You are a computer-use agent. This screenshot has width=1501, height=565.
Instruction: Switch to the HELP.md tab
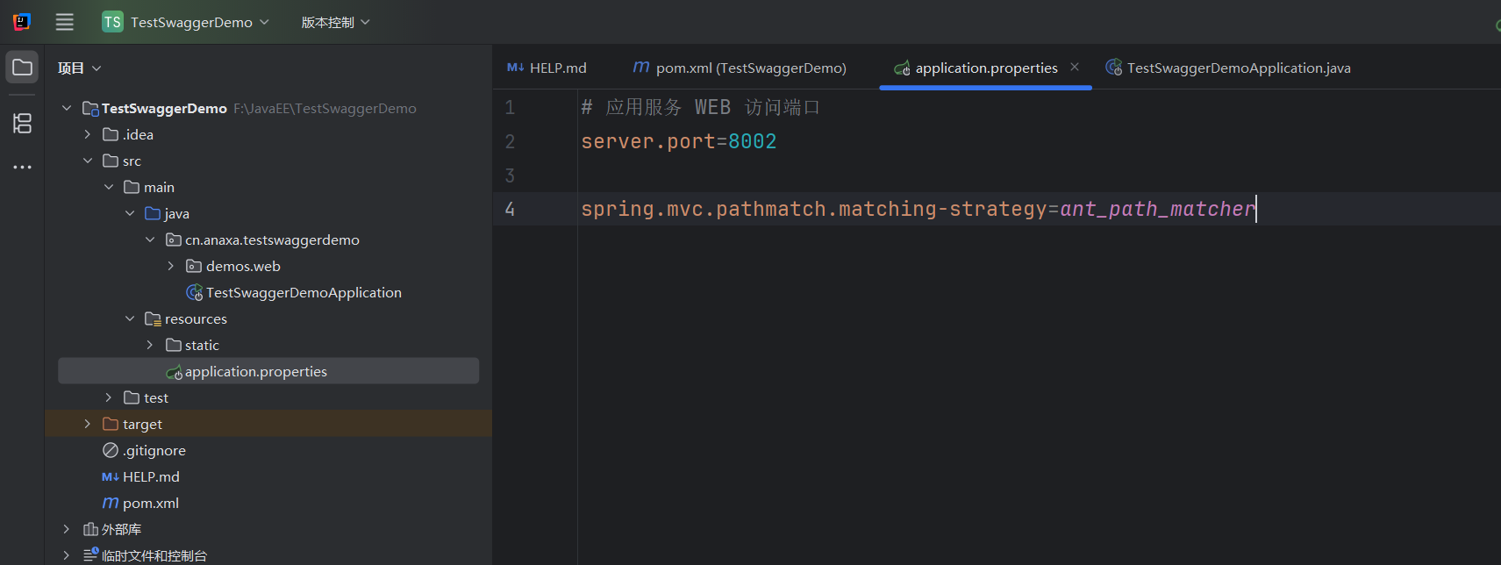pyautogui.click(x=547, y=68)
